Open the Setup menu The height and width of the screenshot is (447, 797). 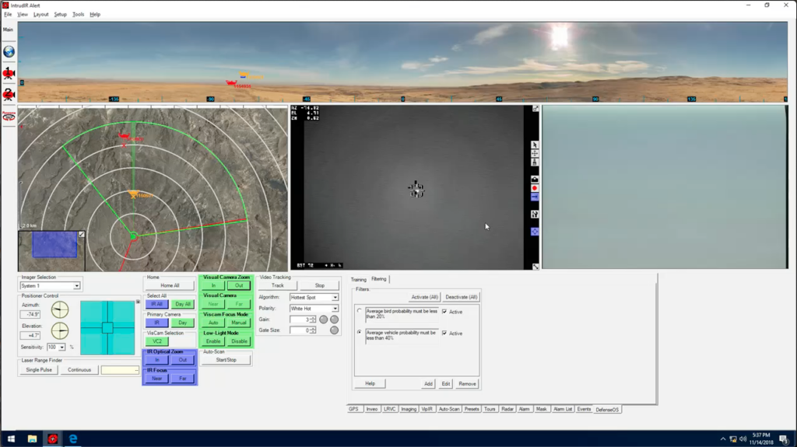pos(60,15)
